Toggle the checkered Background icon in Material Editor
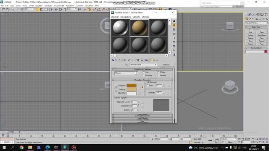This screenshot has height=151, width=269. click(x=174, y=29)
